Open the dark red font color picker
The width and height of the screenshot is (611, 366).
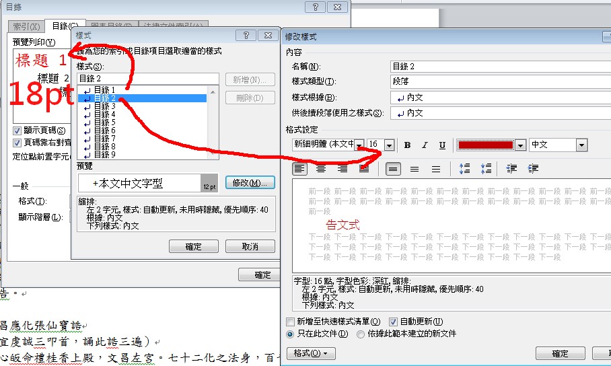[519, 145]
